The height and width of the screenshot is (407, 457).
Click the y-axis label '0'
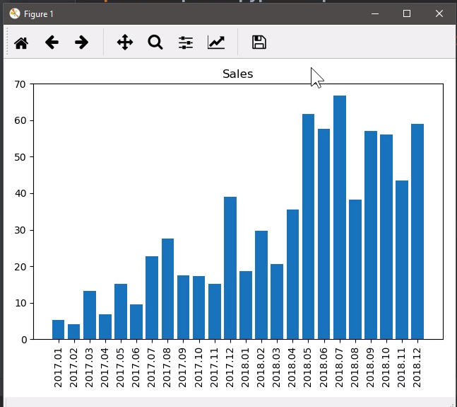coord(24,340)
